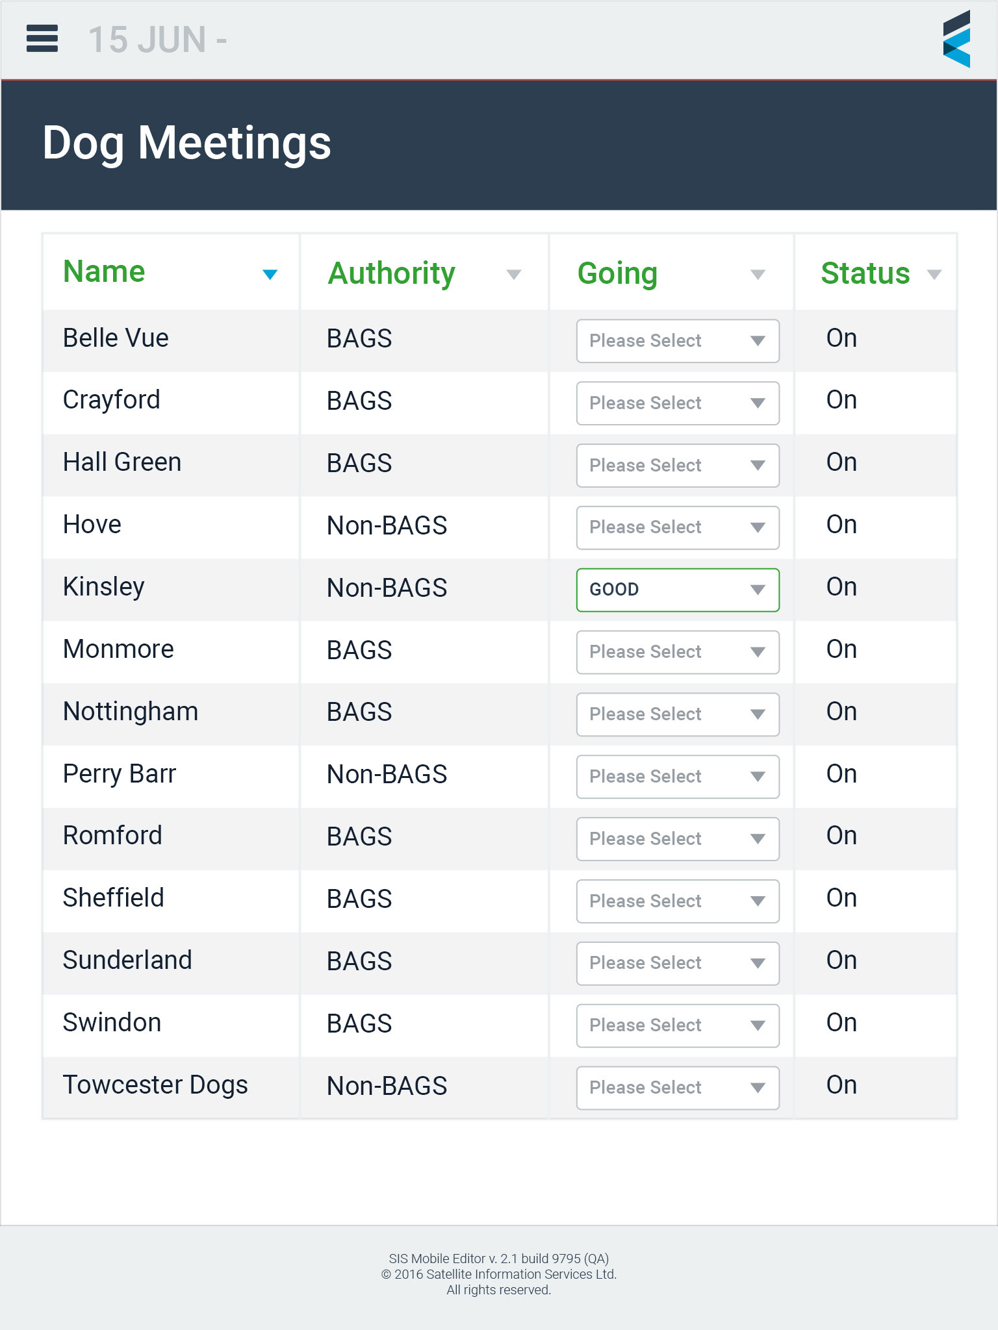Click the Status column header text
The height and width of the screenshot is (1330, 998).
(x=865, y=273)
